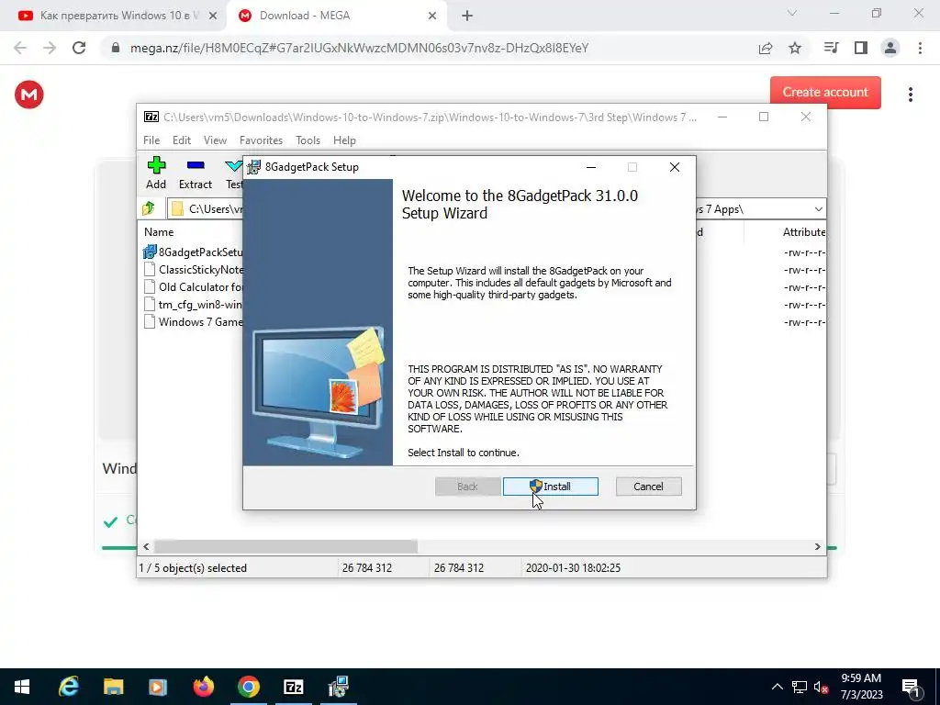The width and height of the screenshot is (940, 705).
Task: Click the Test icon in 7-Zip toolbar
Action: pyautogui.click(x=233, y=173)
